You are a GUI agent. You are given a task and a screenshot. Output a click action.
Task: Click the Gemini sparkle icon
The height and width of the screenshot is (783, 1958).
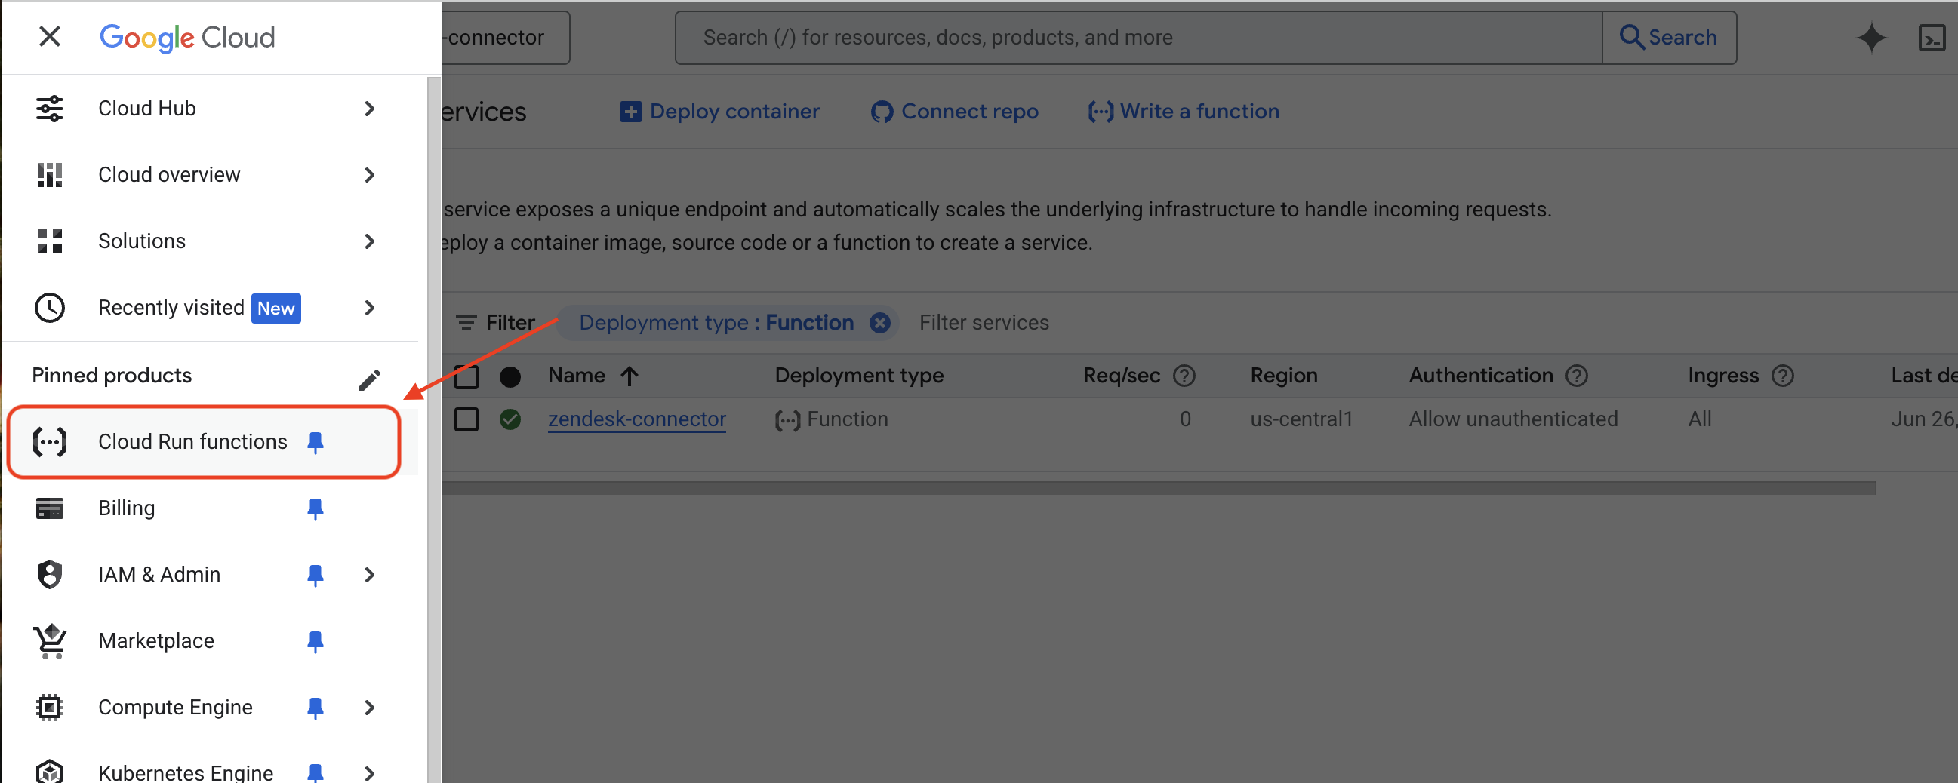point(1870,38)
